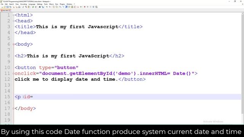Image resolution: width=244 pixels, height=137 pixels.
Task: Click the Stop Recording macro icon
Action: pos(88,7)
